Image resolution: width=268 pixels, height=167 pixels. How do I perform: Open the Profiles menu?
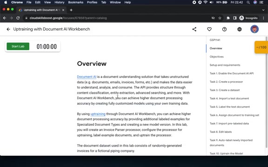[x=92, y=2]
